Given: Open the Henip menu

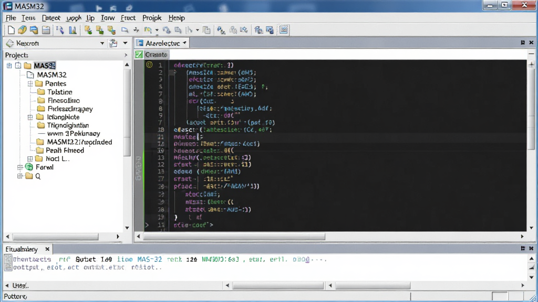Looking at the screenshot, I should 177,18.
